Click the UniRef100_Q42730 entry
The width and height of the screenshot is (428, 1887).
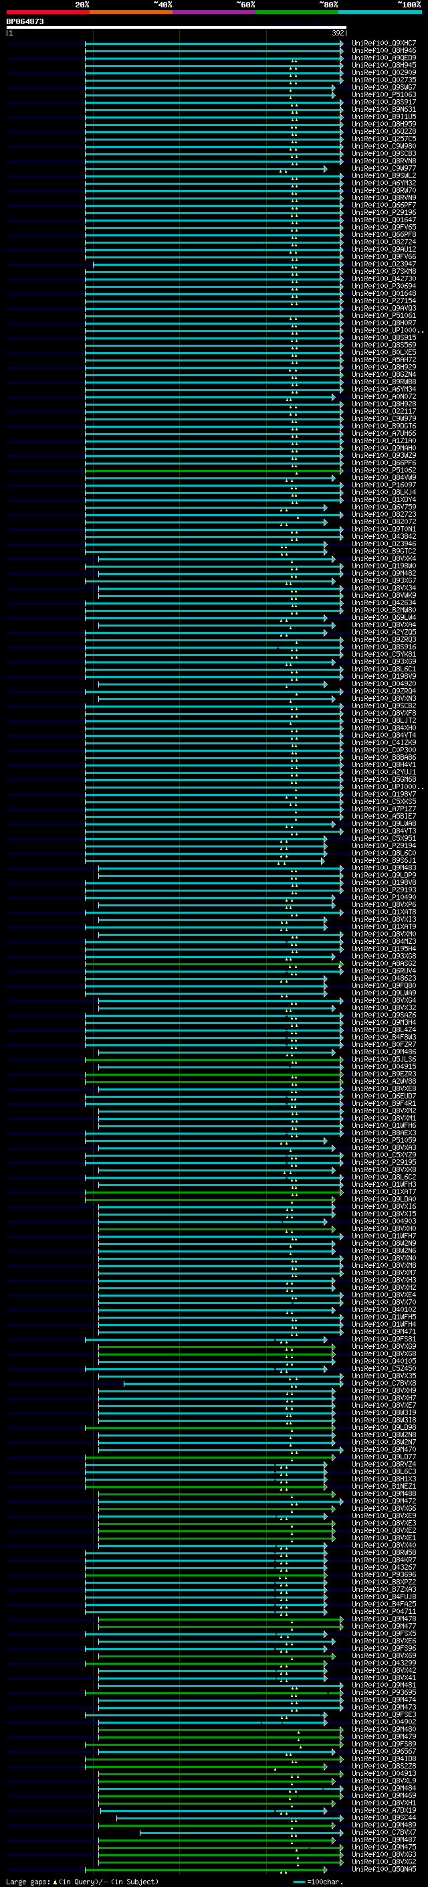(384, 278)
